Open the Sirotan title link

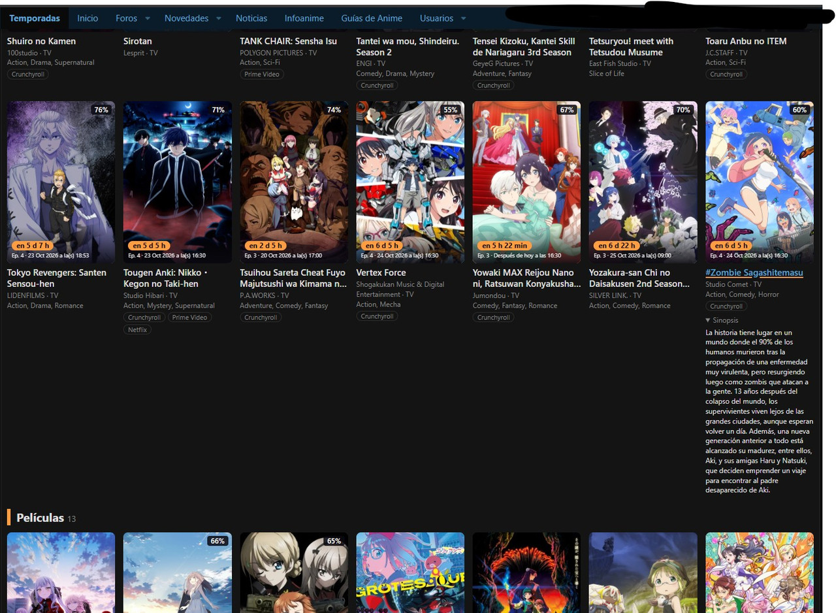(x=137, y=41)
